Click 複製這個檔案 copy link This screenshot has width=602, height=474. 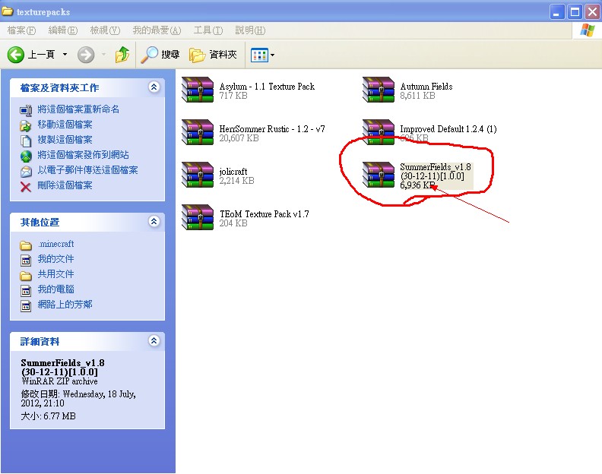[x=65, y=140]
